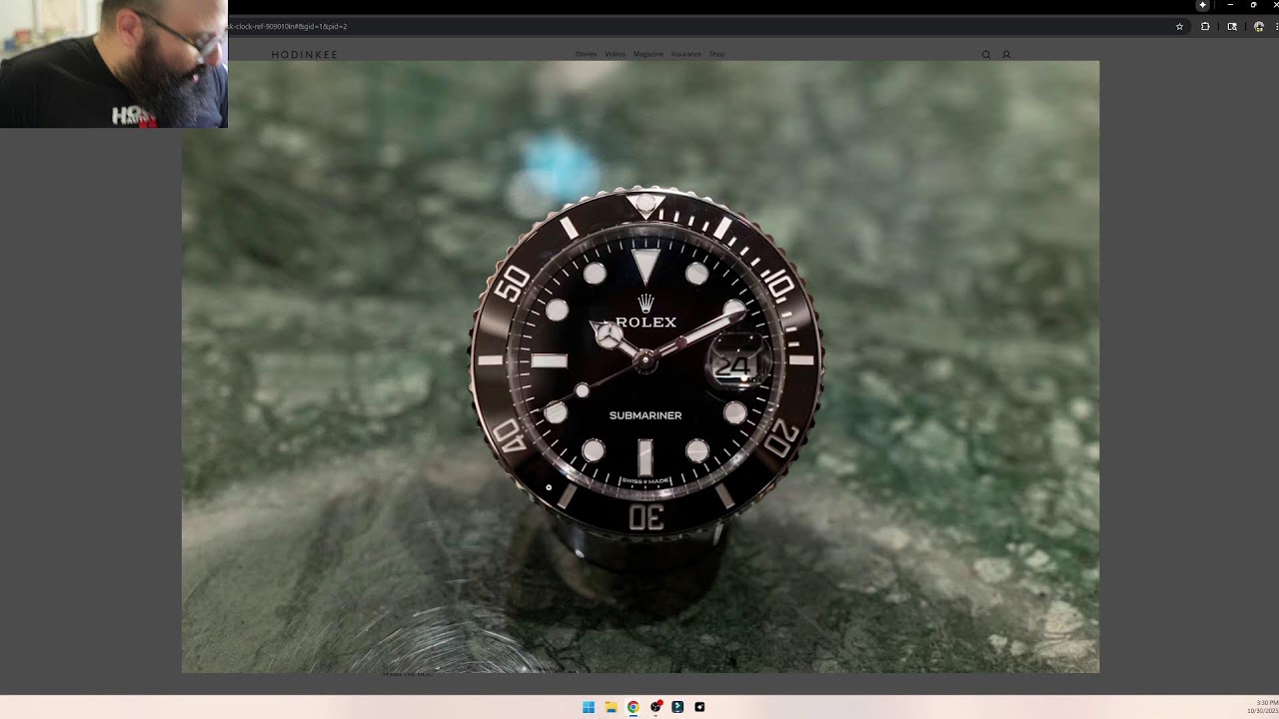Open the Hodinkee search icon

[x=986, y=55]
